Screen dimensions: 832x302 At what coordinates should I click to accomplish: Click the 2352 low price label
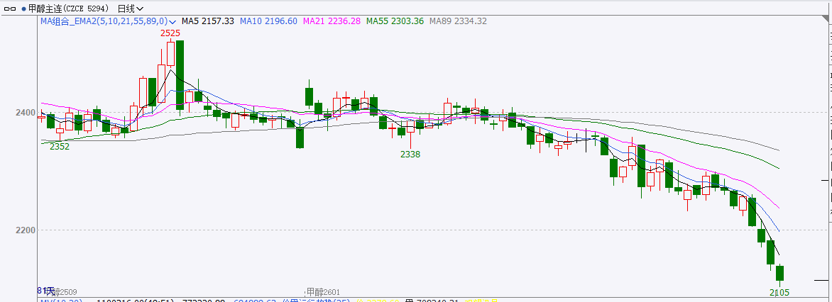pyautogui.click(x=60, y=147)
